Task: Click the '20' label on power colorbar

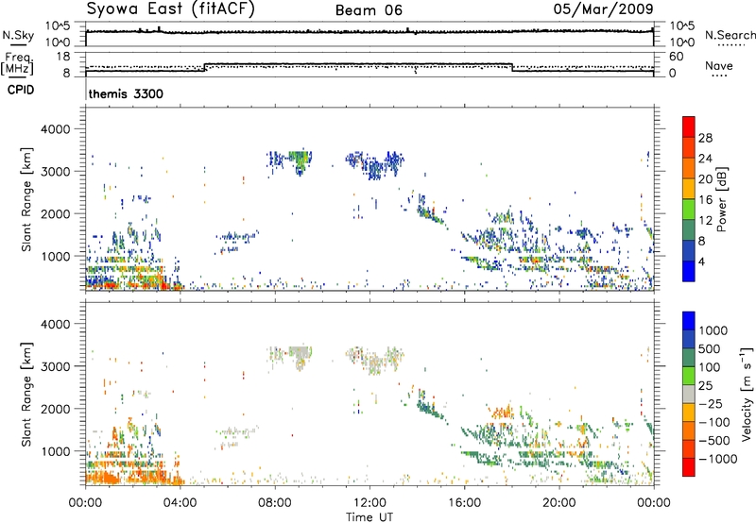Action: tap(705, 179)
